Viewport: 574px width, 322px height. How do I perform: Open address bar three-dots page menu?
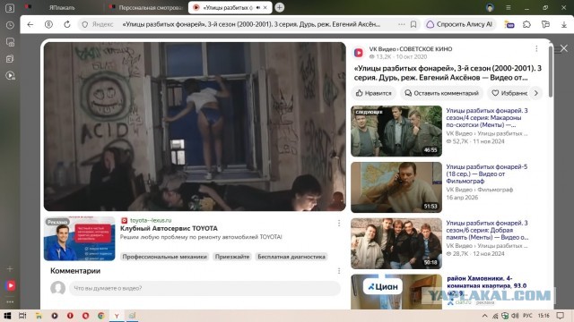click(x=402, y=24)
